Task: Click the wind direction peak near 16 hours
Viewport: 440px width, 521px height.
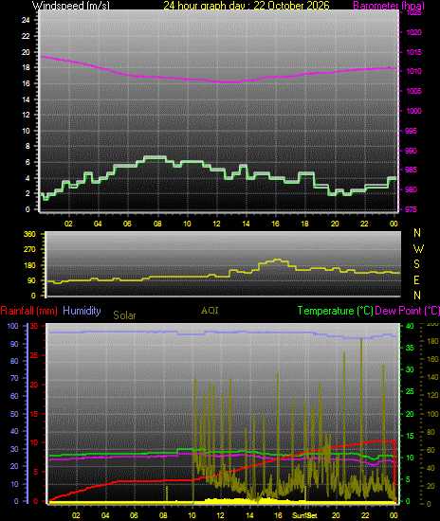Action: point(277,260)
